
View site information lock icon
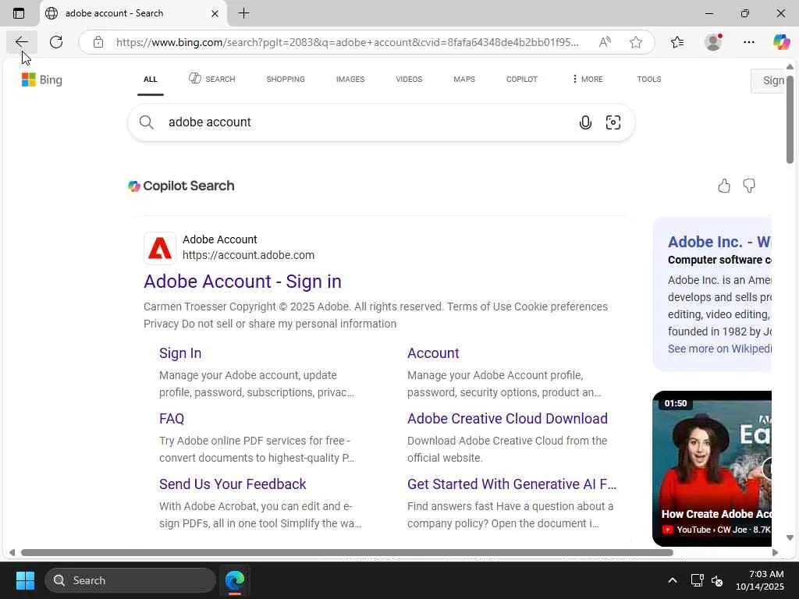98,42
